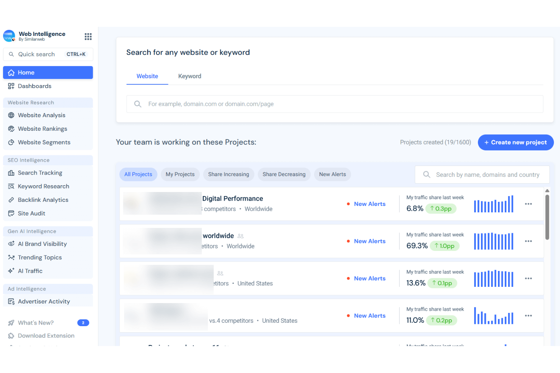Screen dimensions: 560x373
Task: Open options menu on the first project row
Action: [x=528, y=204]
